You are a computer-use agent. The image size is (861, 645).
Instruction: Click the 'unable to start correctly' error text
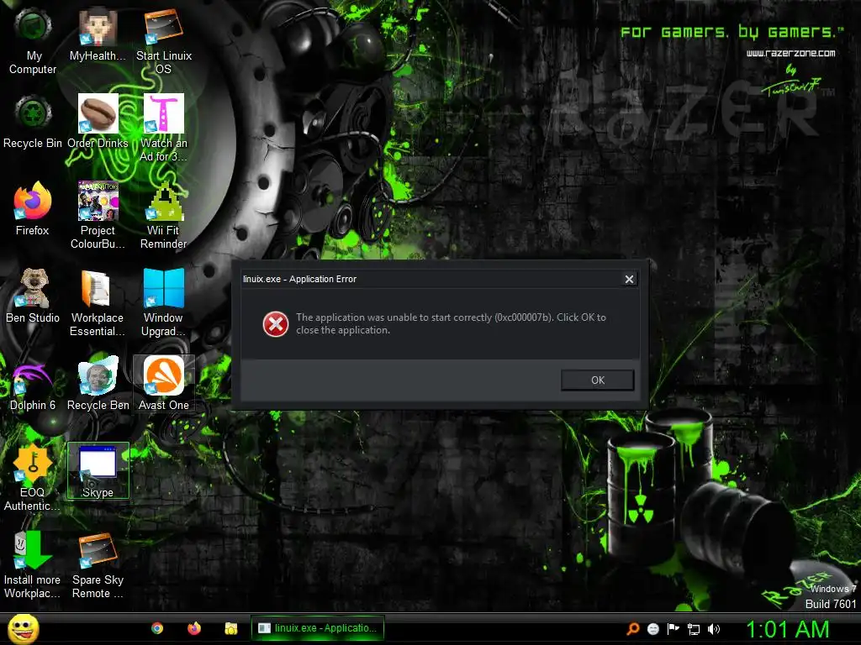pyautogui.click(x=451, y=323)
